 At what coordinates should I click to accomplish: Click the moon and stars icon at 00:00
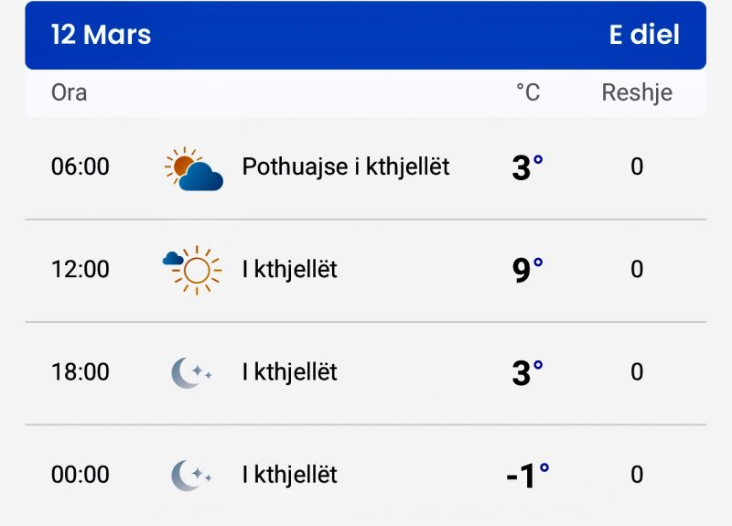tap(192, 475)
